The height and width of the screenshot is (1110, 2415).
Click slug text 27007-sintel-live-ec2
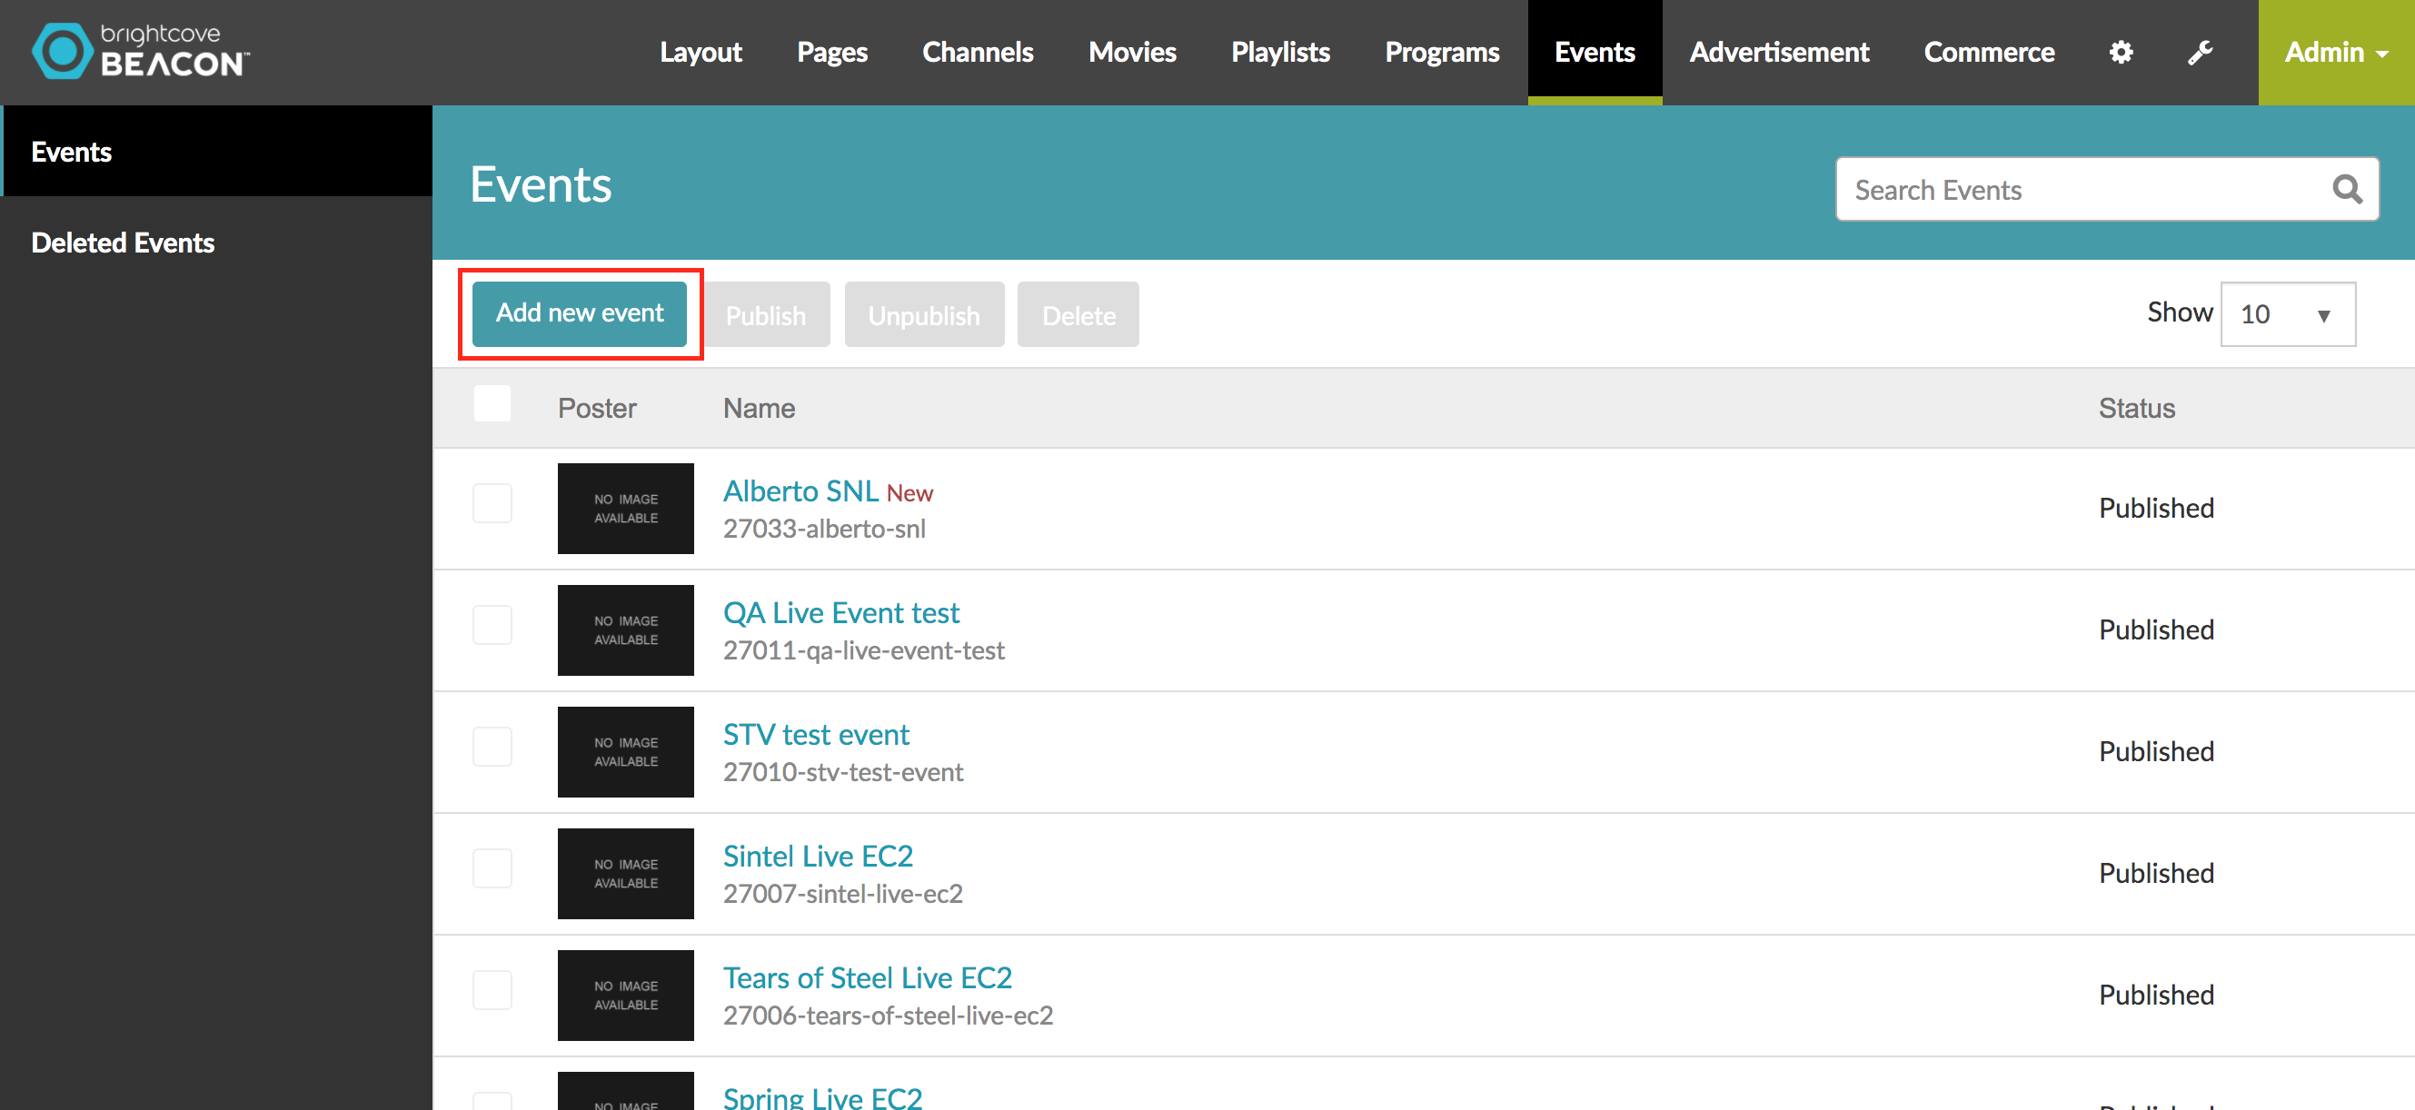(843, 895)
